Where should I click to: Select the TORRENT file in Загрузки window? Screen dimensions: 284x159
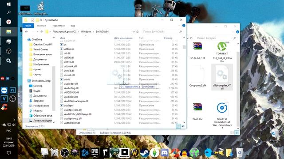coord(222,52)
